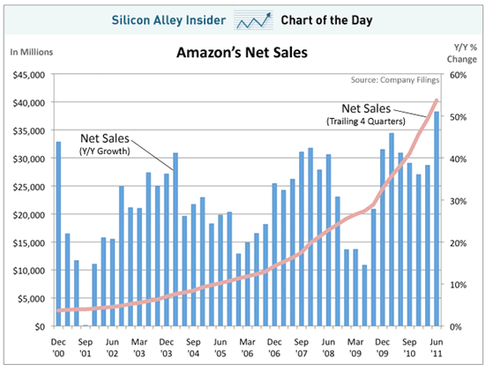Click the Jun '11 x-axis label
Screen dimensions: 485x365
pos(436,347)
